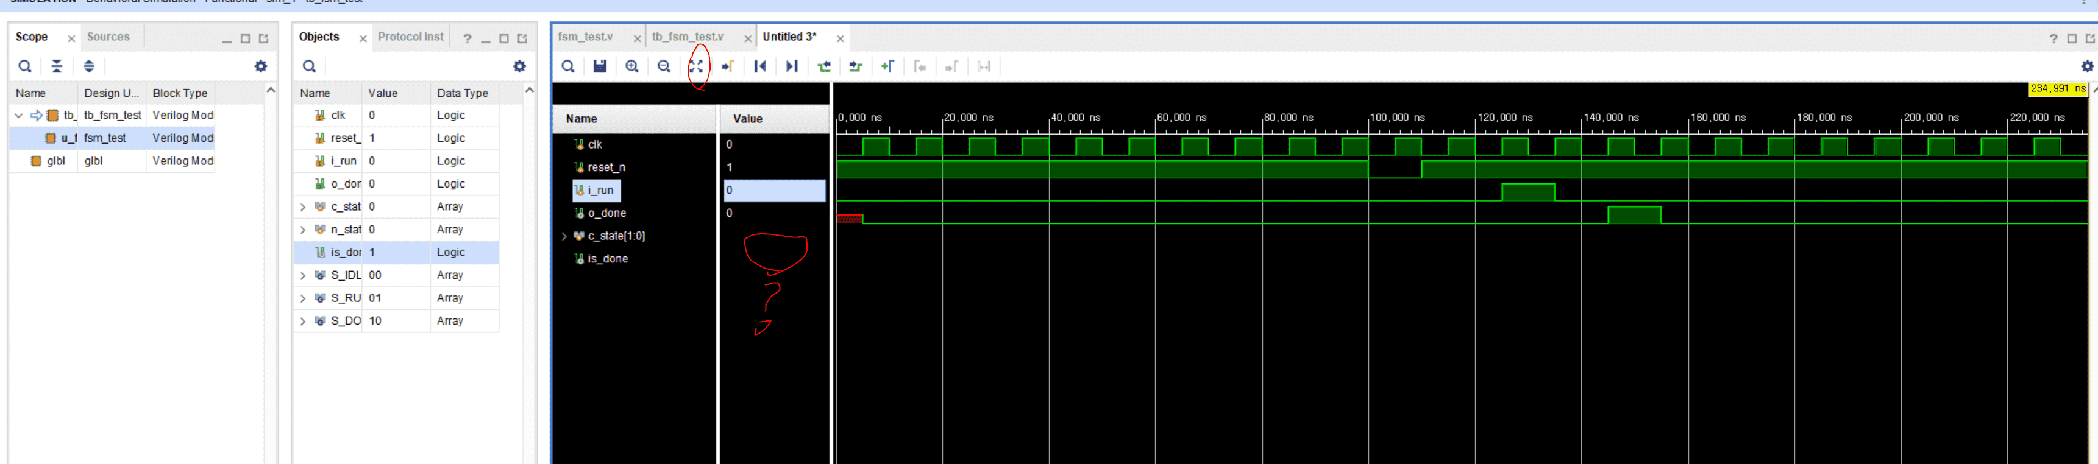Expand all scopes in the Scope panel
2098x464 pixels.
click(x=89, y=66)
